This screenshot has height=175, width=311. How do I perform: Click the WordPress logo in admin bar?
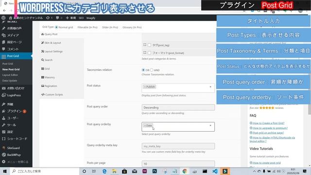coord(3,18)
